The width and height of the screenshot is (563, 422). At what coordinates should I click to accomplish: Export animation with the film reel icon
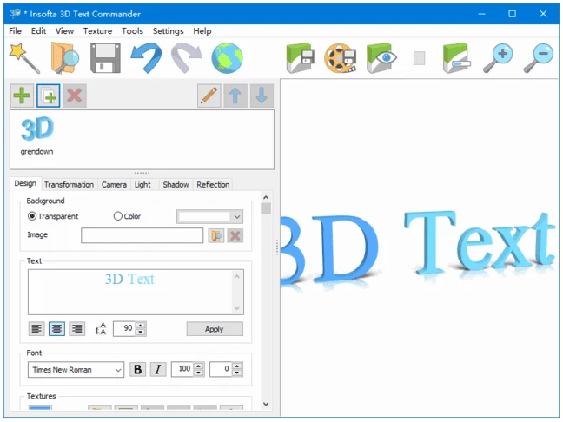coord(341,57)
